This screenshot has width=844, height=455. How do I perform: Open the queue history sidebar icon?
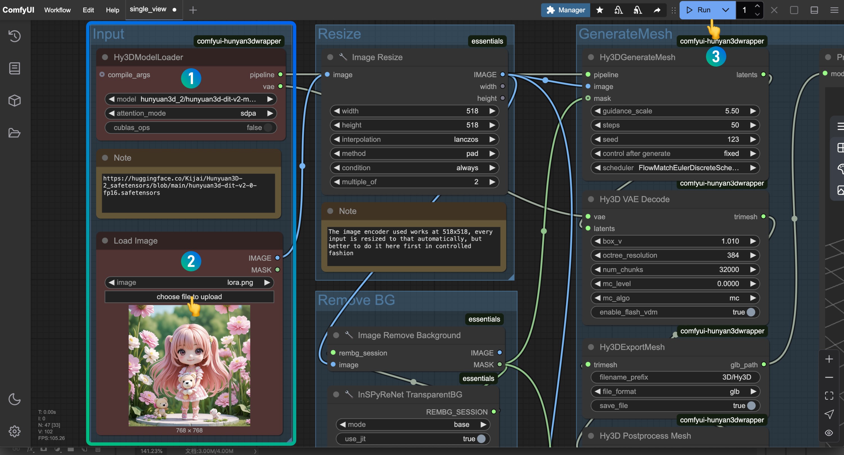(14, 36)
